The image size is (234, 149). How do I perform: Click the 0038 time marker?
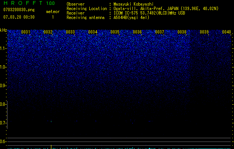182,32
